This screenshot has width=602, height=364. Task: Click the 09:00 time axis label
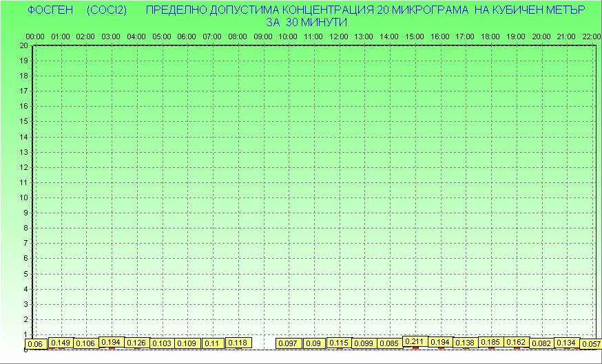click(263, 36)
